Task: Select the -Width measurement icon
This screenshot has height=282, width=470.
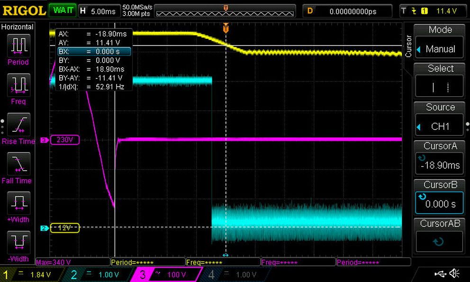Action: (x=18, y=242)
